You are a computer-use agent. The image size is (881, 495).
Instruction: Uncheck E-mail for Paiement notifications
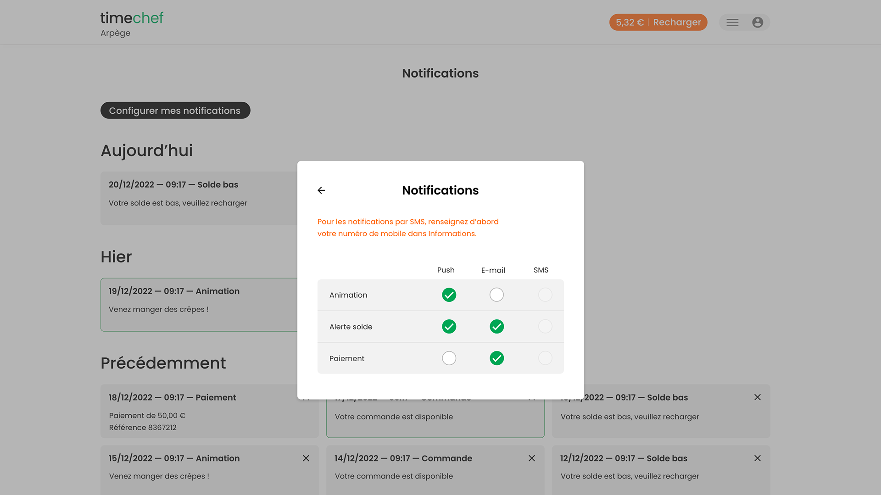496,358
